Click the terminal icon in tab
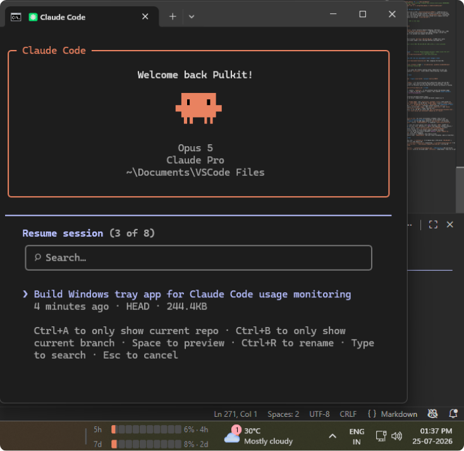464x451 pixels. pos(16,17)
